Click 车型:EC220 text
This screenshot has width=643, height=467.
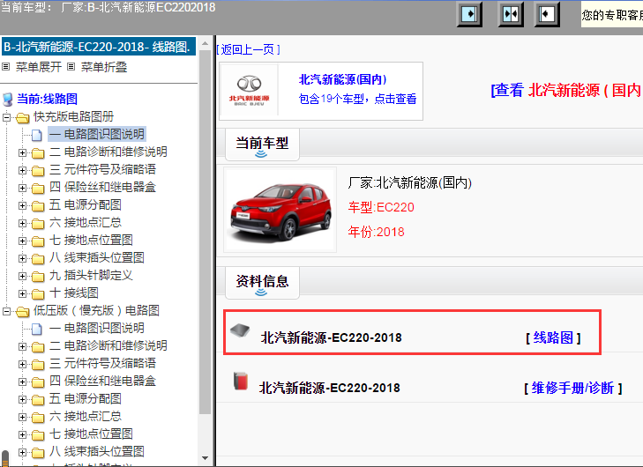(381, 207)
